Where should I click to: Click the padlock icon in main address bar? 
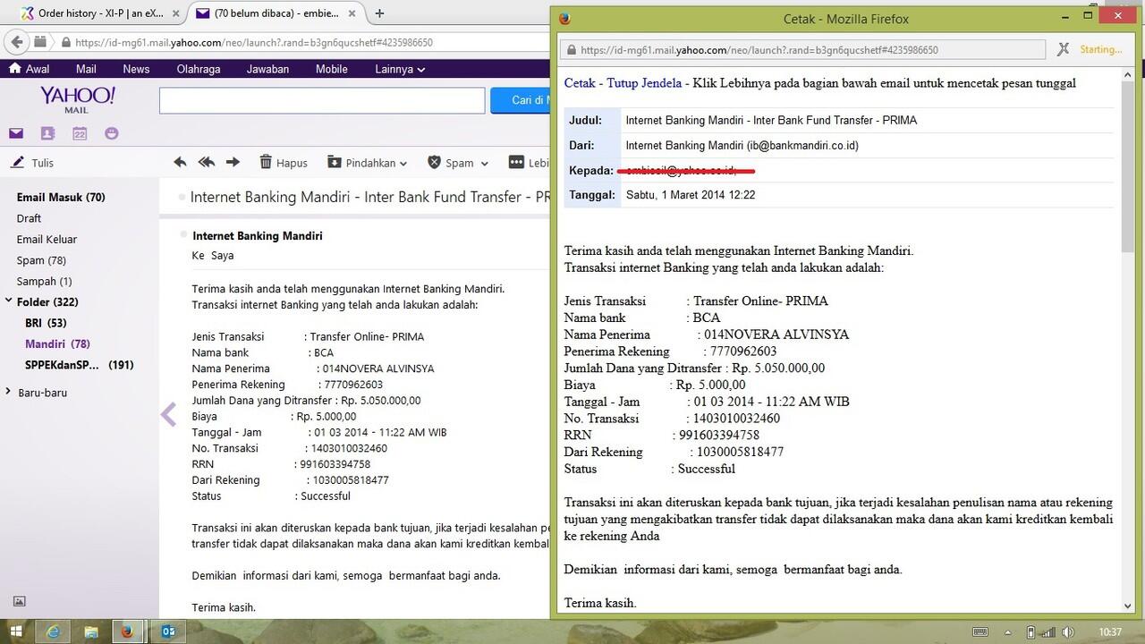point(66,42)
